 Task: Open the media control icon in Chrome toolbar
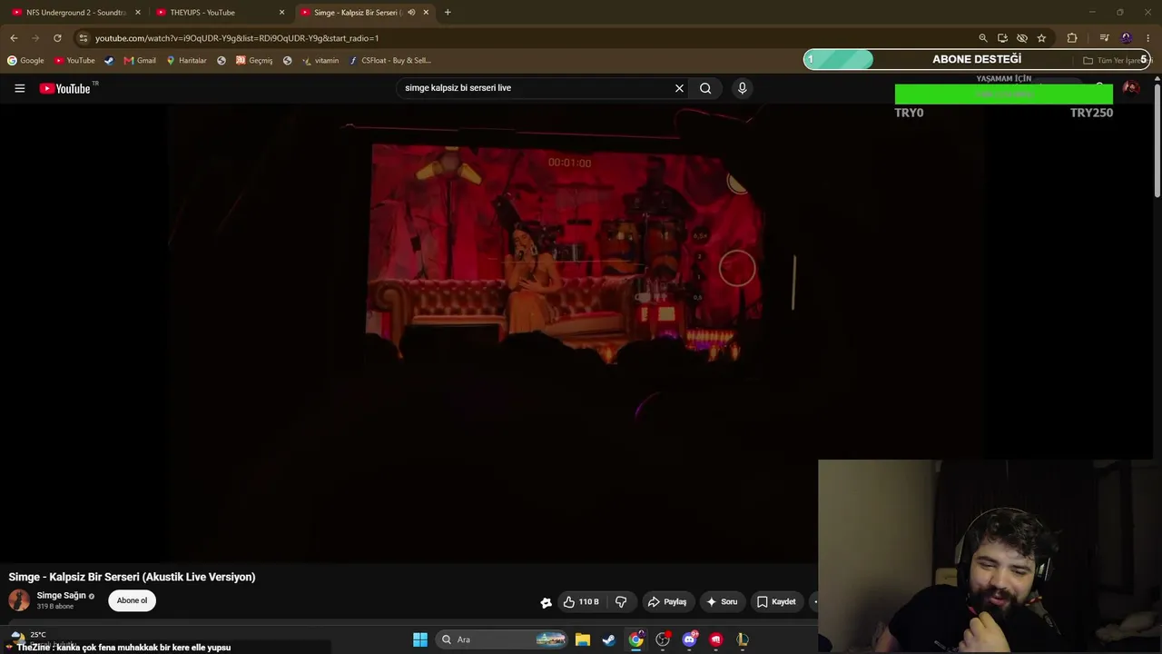(1104, 38)
